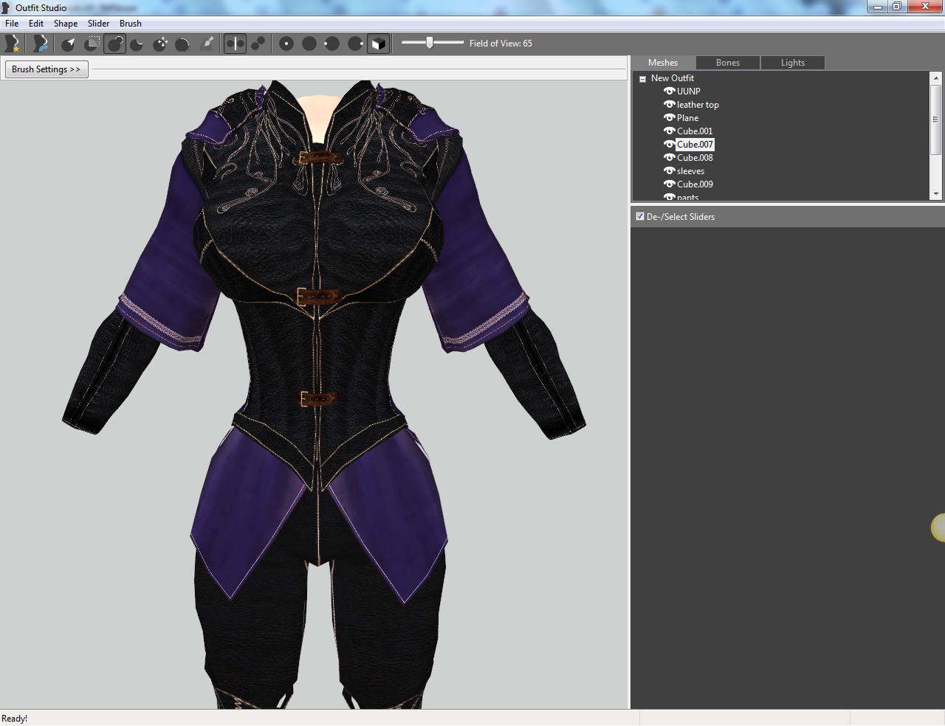Open the Shape menu
This screenshot has height=726, width=945.
(x=66, y=24)
